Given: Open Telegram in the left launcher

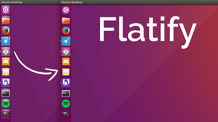Looking at the screenshot, I should pyautogui.click(x=6, y=41).
